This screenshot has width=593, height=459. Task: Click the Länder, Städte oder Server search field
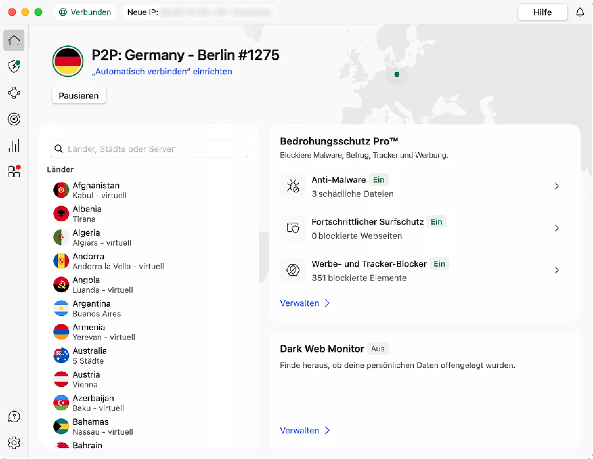pyautogui.click(x=149, y=149)
